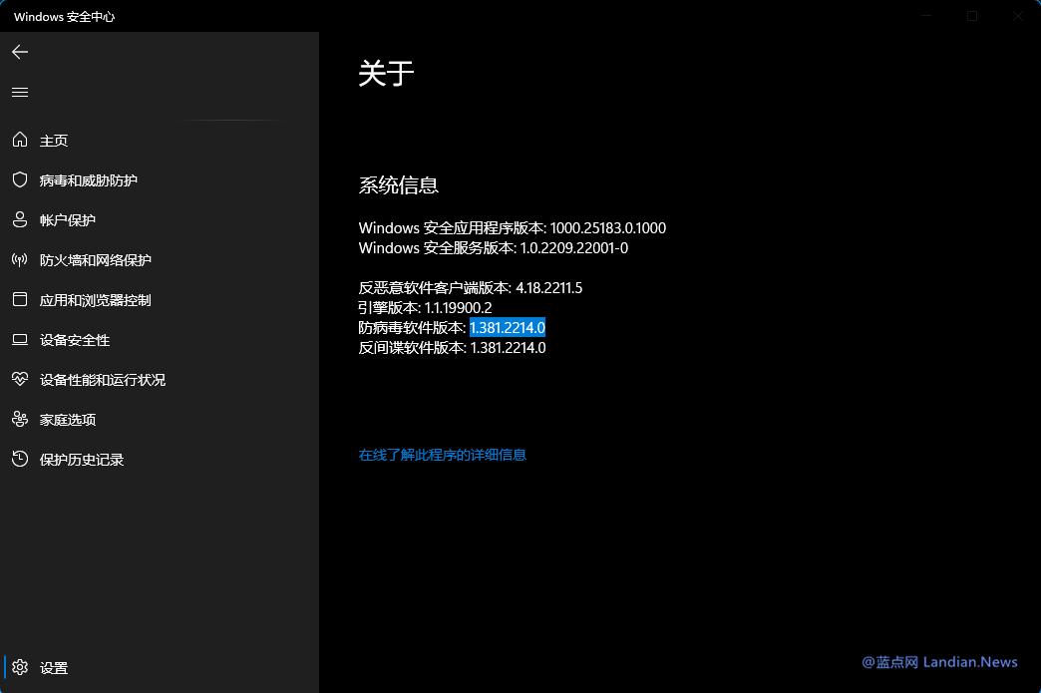
Task: Click the Windows 安全中心 window title
Action: pyautogui.click(x=65, y=17)
